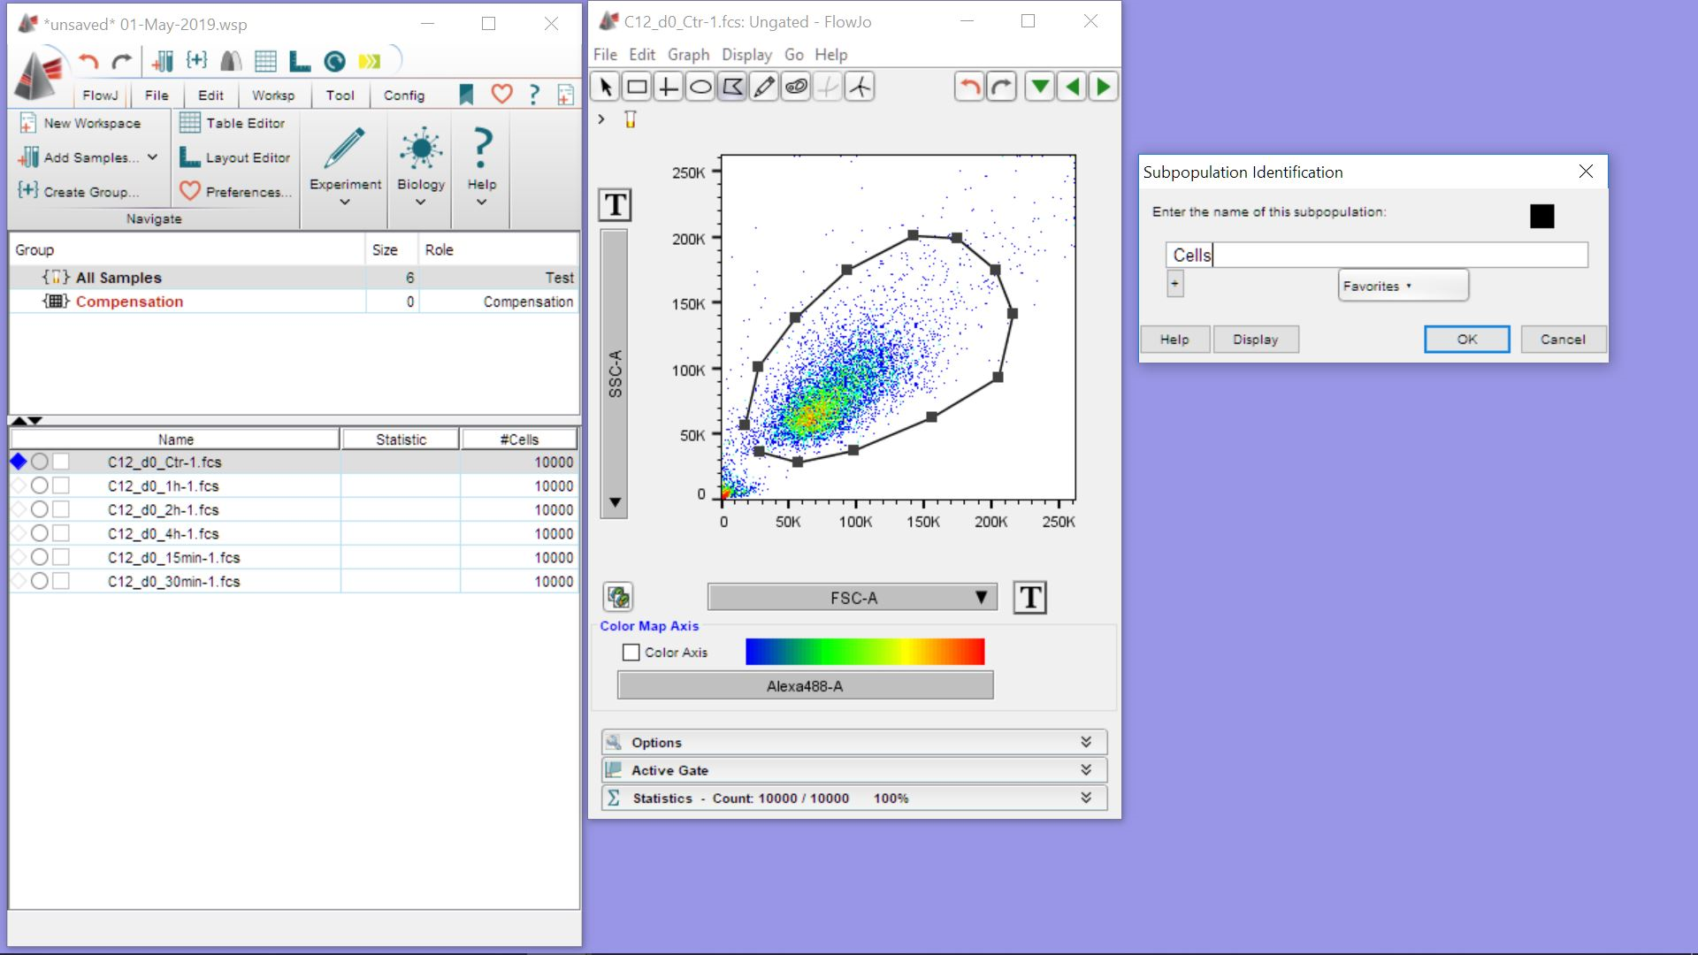Select the rectangle gate tool

click(637, 87)
